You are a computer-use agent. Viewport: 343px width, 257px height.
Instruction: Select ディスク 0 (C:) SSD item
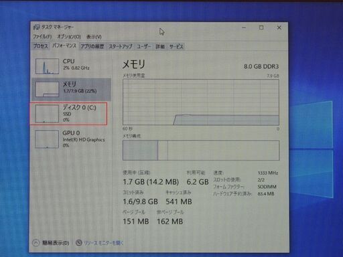tap(68, 114)
